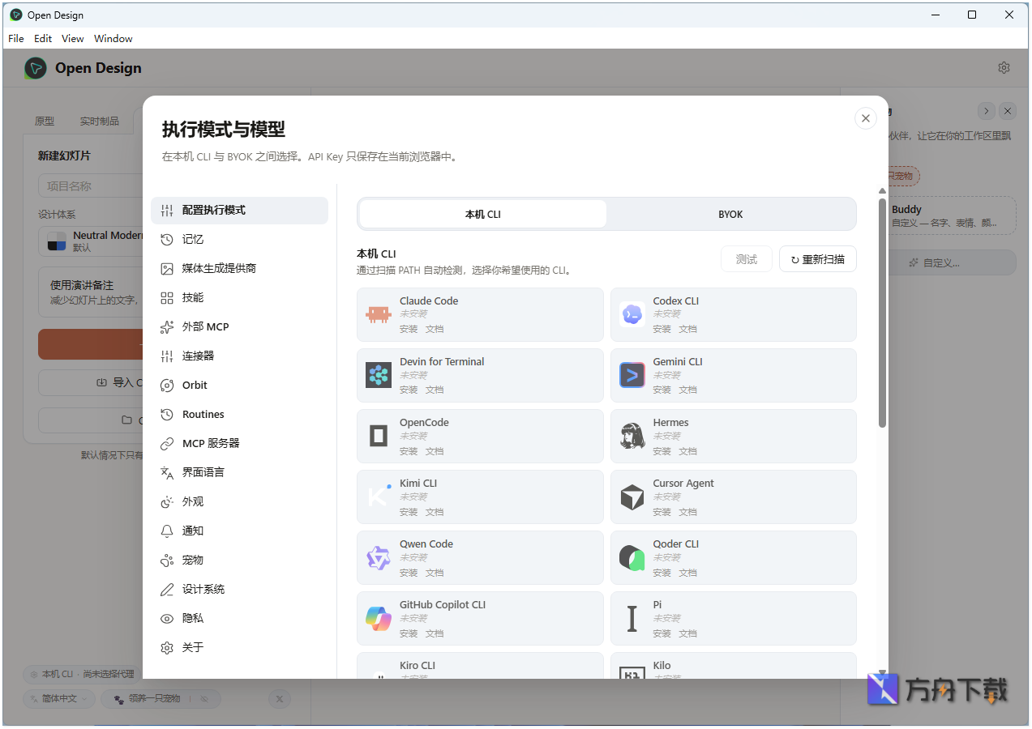Click the 重新扫描 rescan button
The width and height of the screenshot is (1032, 729).
pyautogui.click(x=817, y=259)
